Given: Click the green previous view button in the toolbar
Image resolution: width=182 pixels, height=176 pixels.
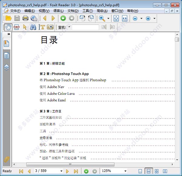Looking at the screenshot, I should (x=63, y=18).
